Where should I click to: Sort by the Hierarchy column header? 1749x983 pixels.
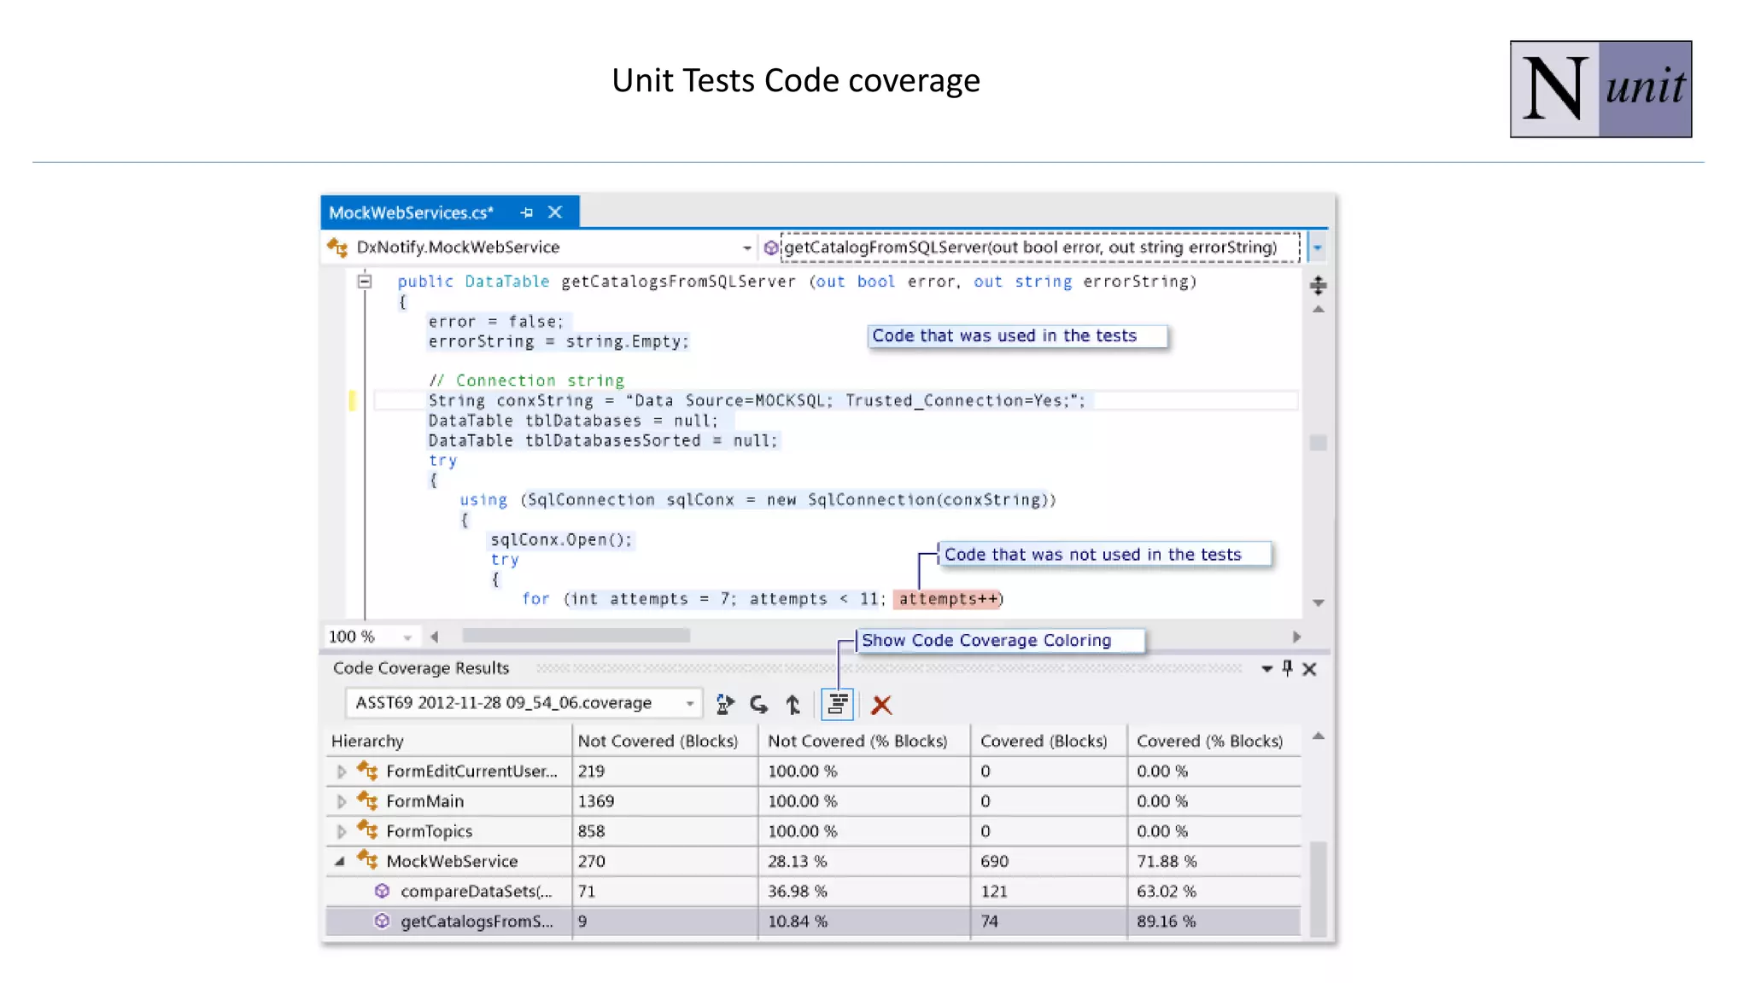tap(448, 741)
